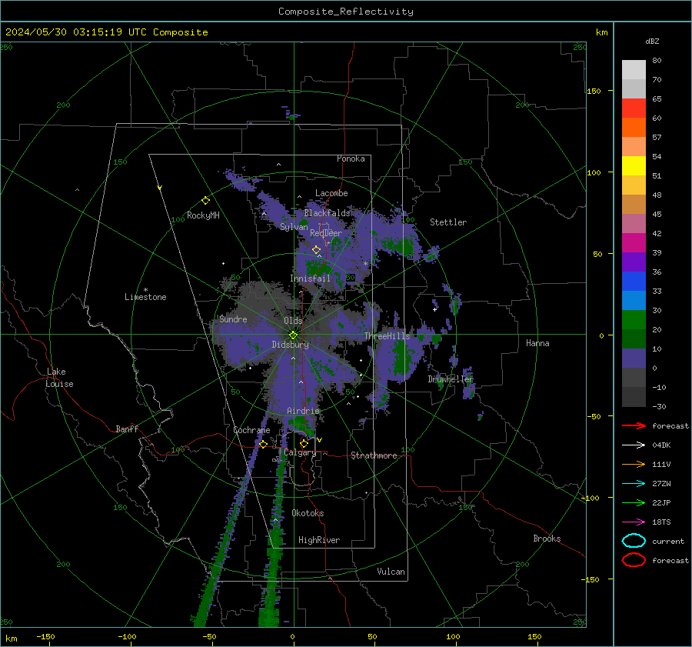The width and height of the screenshot is (692, 647).
Task: Click the 'Calgary' map label
Action: (300, 452)
